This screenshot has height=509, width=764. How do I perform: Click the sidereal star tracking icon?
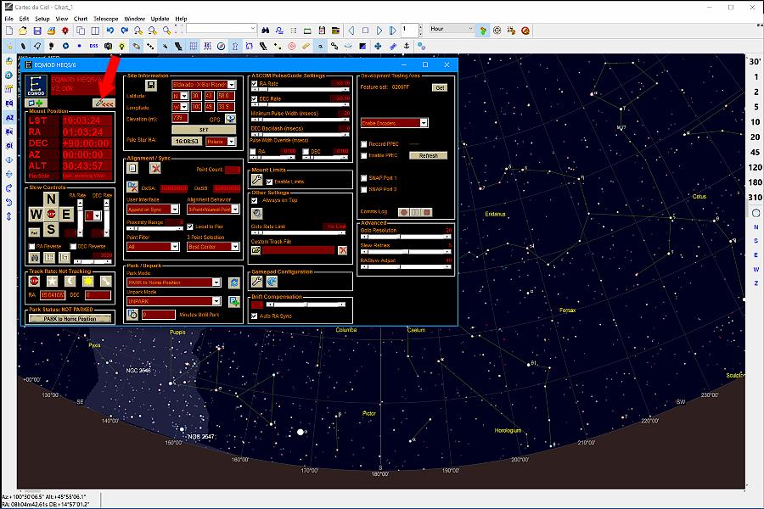click(52, 281)
